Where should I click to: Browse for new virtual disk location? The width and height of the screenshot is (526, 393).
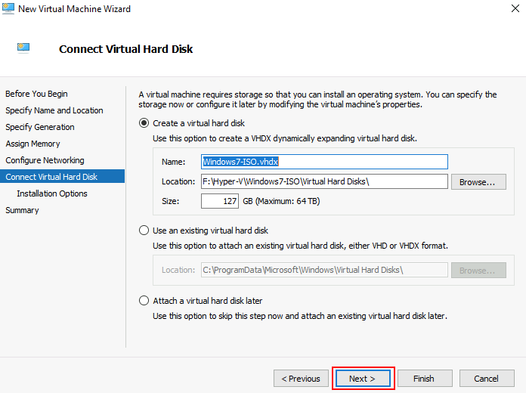click(478, 182)
